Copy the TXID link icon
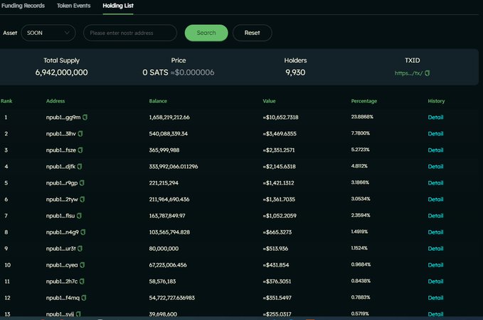The height and width of the screenshot is (320, 483). (x=428, y=73)
